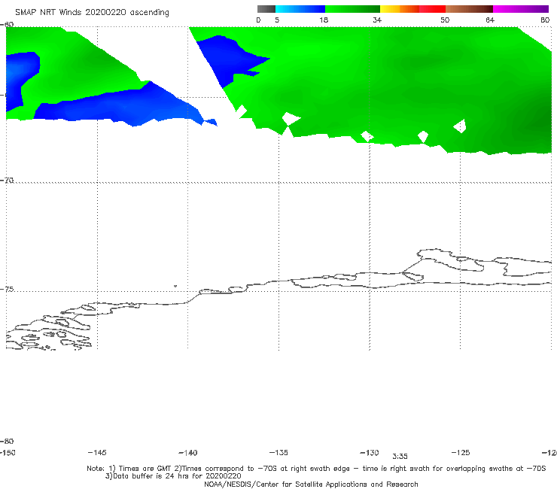Pick the cyan-to-blue 5–18 color bar segment
Image resolution: width=557 pixels, height=489 pixels.
click(300, 9)
